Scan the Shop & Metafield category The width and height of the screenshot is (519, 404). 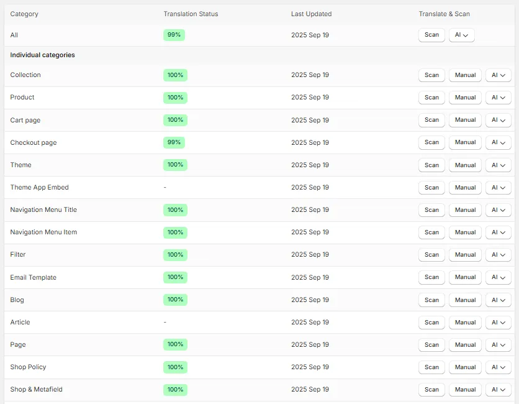pyautogui.click(x=431, y=390)
